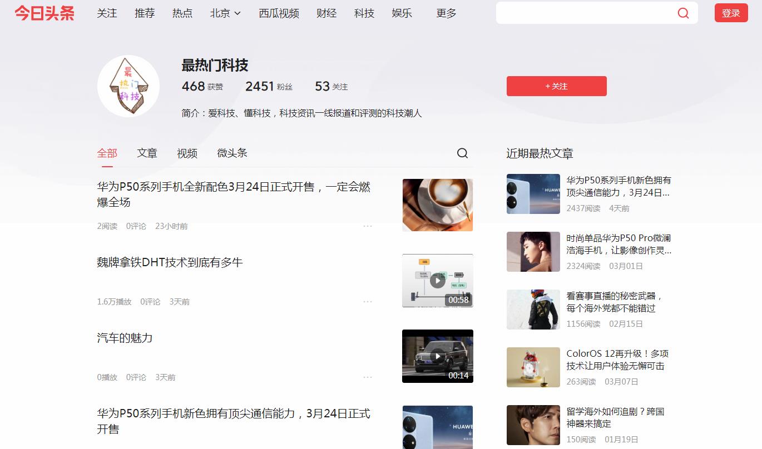Open sidebar article 华为P50系列手机新色拥有顶尖通信能力
This screenshot has height=449, width=762.
coord(618,187)
